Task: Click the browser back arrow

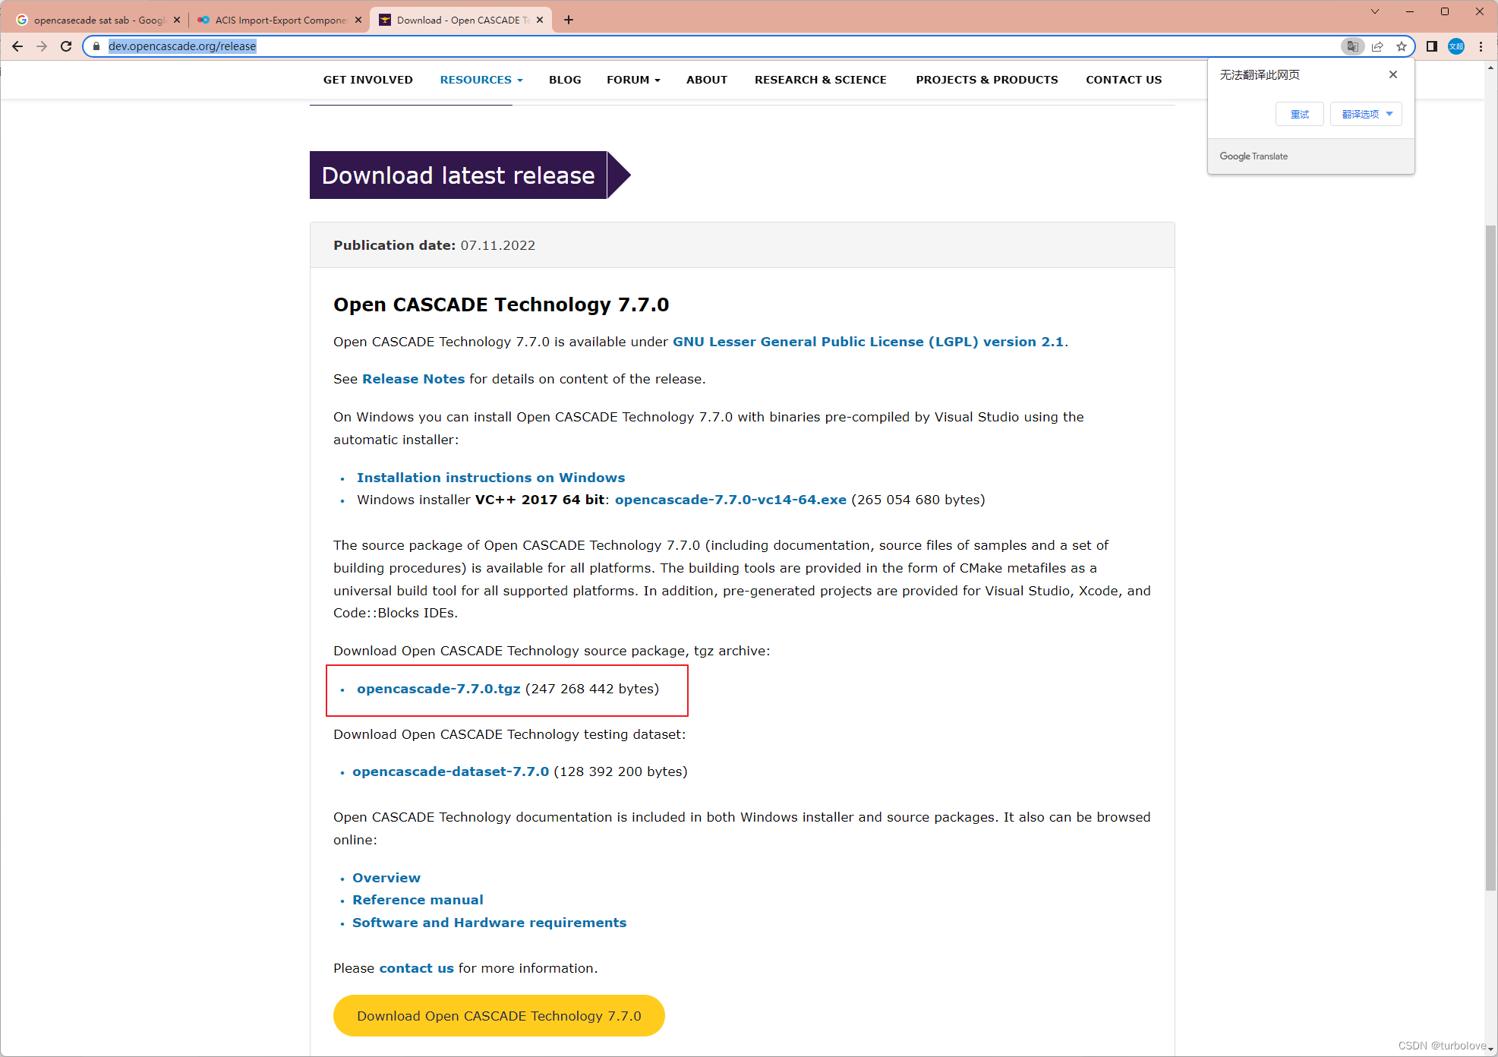Action: (17, 46)
